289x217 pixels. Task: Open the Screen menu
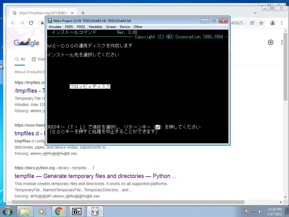111,27
